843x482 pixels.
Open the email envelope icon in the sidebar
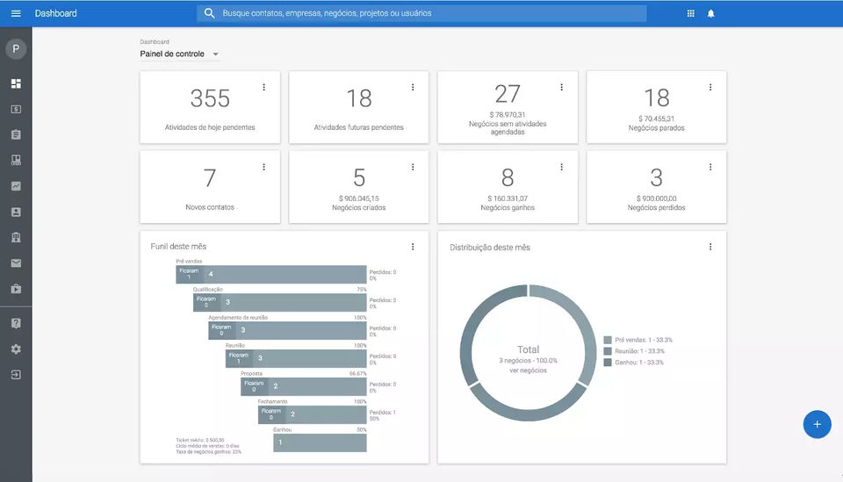(16, 263)
